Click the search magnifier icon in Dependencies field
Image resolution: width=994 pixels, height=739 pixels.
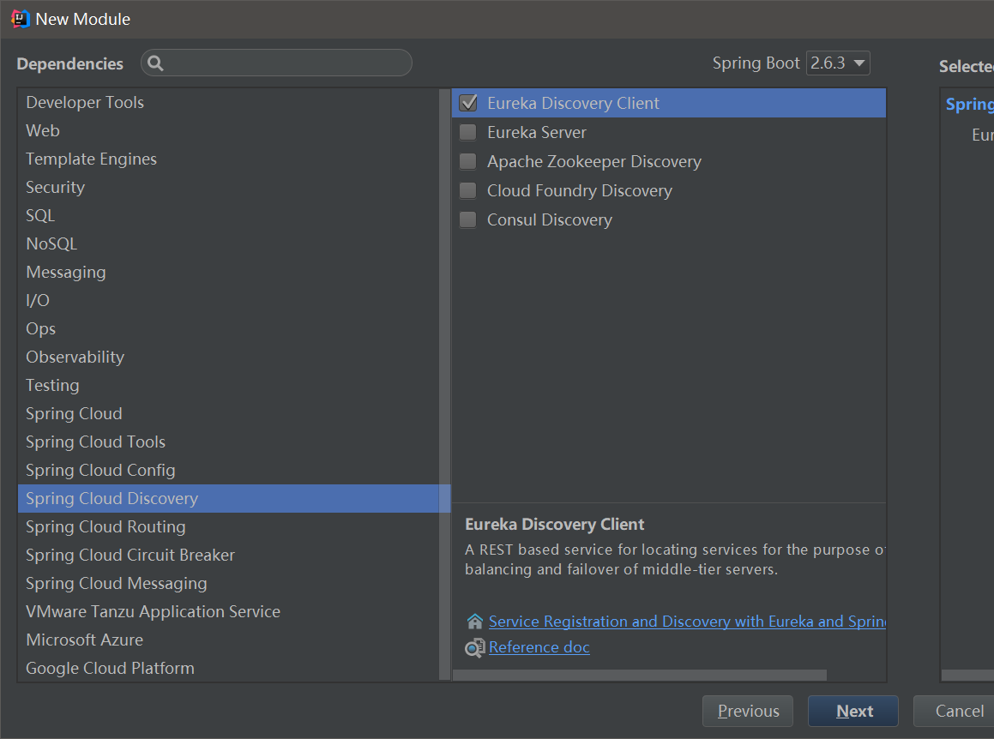(155, 63)
